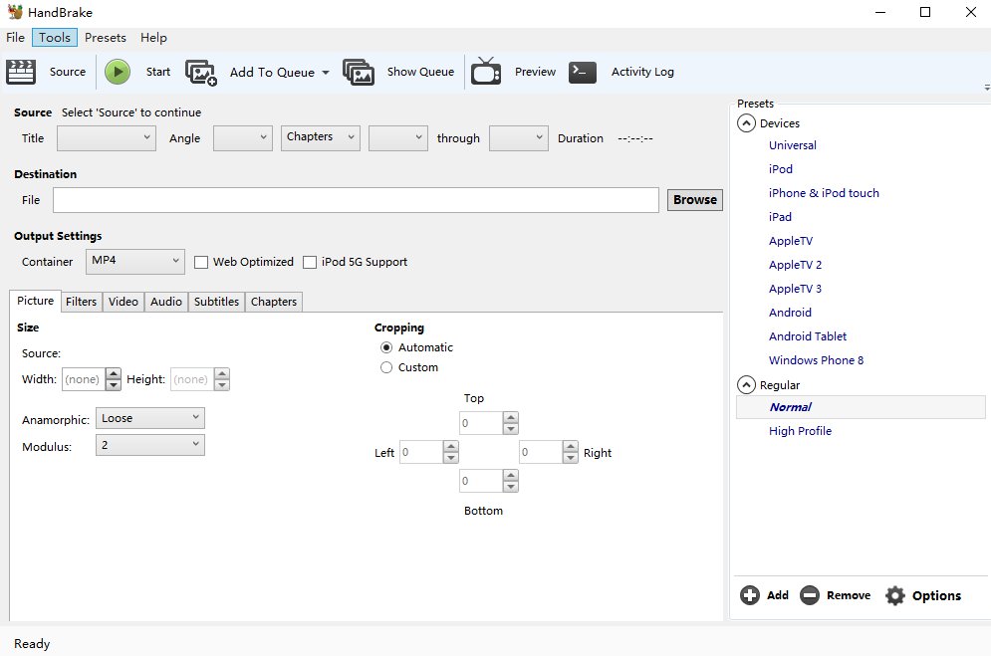
Task: Open the Container MP4 dropdown
Action: 135,262
